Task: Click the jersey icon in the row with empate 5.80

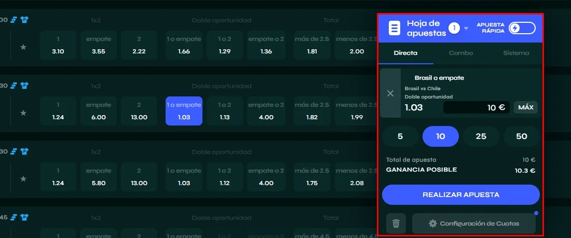Action: pyautogui.click(x=24, y=151)
